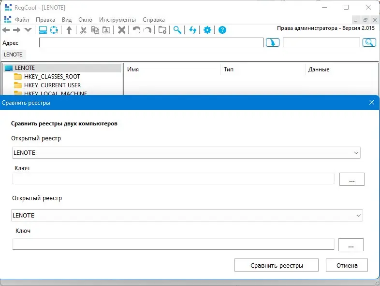Click the network registry connect icon
Screen dimensions: 380x286
[54, 30]
